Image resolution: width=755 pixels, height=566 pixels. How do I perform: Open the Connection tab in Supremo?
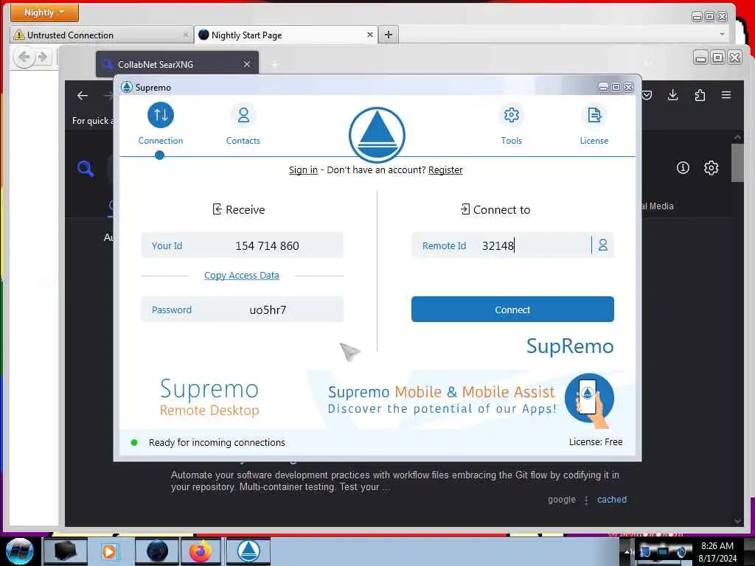[x=160, y=124]
